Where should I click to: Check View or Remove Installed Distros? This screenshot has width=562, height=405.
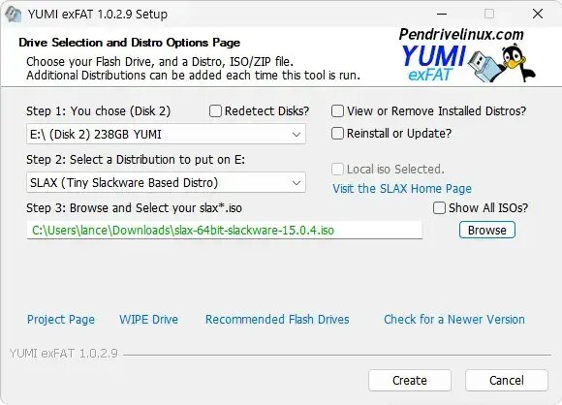click(x=337, y=111)
